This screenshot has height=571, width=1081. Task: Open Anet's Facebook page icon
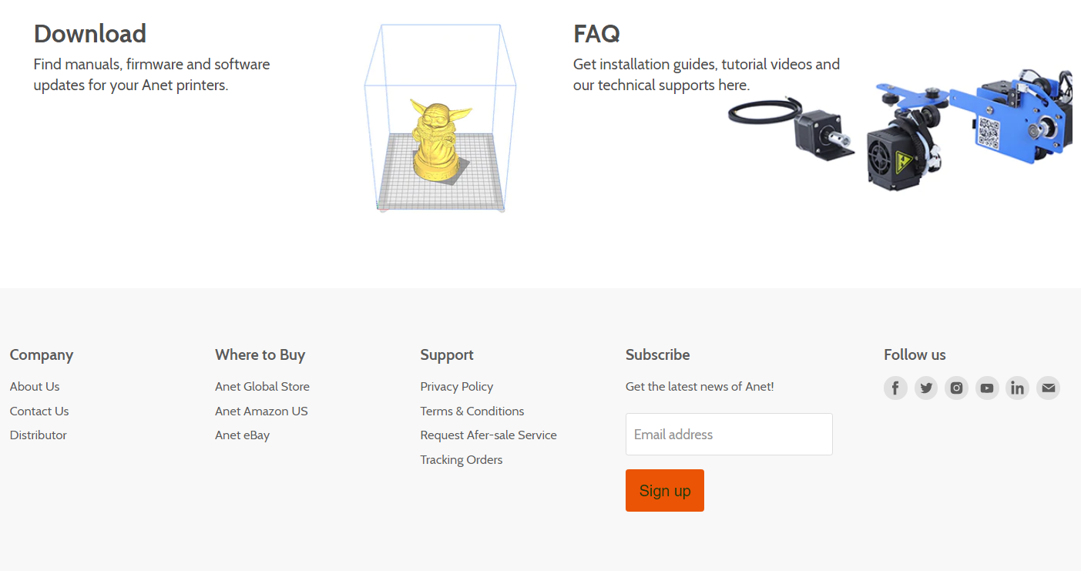895,388
